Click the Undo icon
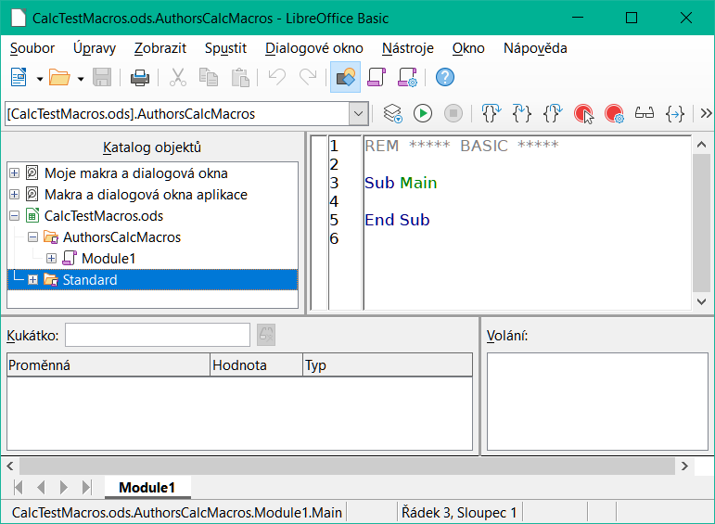The height and width of the screenshot is (524, 715). (276, 77)
